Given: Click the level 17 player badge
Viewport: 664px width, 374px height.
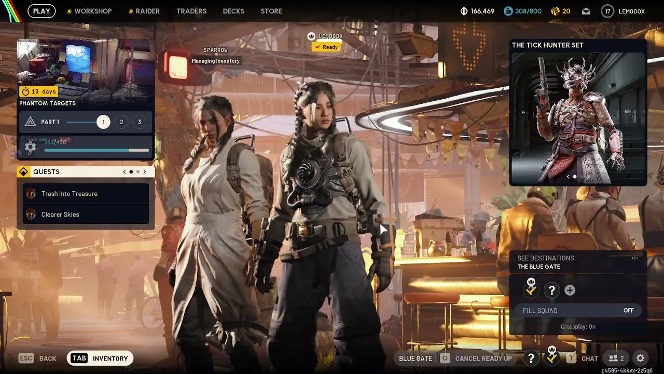Looking at the screenshot, I should coord(607,11).
